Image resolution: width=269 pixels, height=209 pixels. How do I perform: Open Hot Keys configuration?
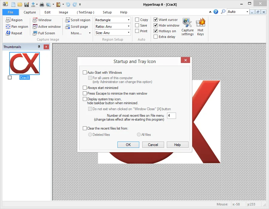point(200,27)
